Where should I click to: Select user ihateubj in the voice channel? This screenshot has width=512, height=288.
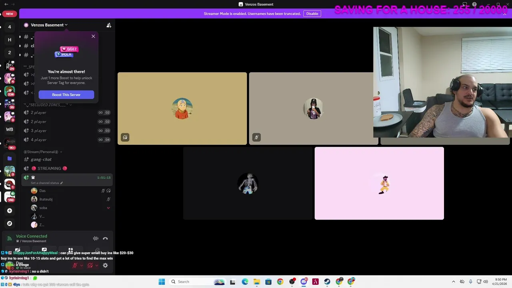coord(70,199)
